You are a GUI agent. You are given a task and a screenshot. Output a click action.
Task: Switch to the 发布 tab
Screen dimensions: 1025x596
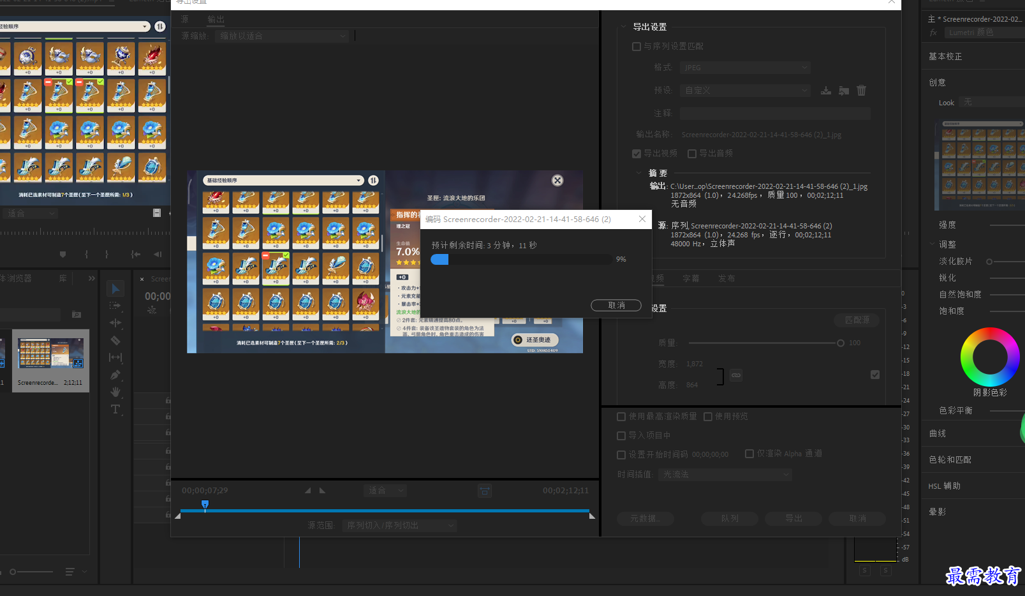(726, 279)
